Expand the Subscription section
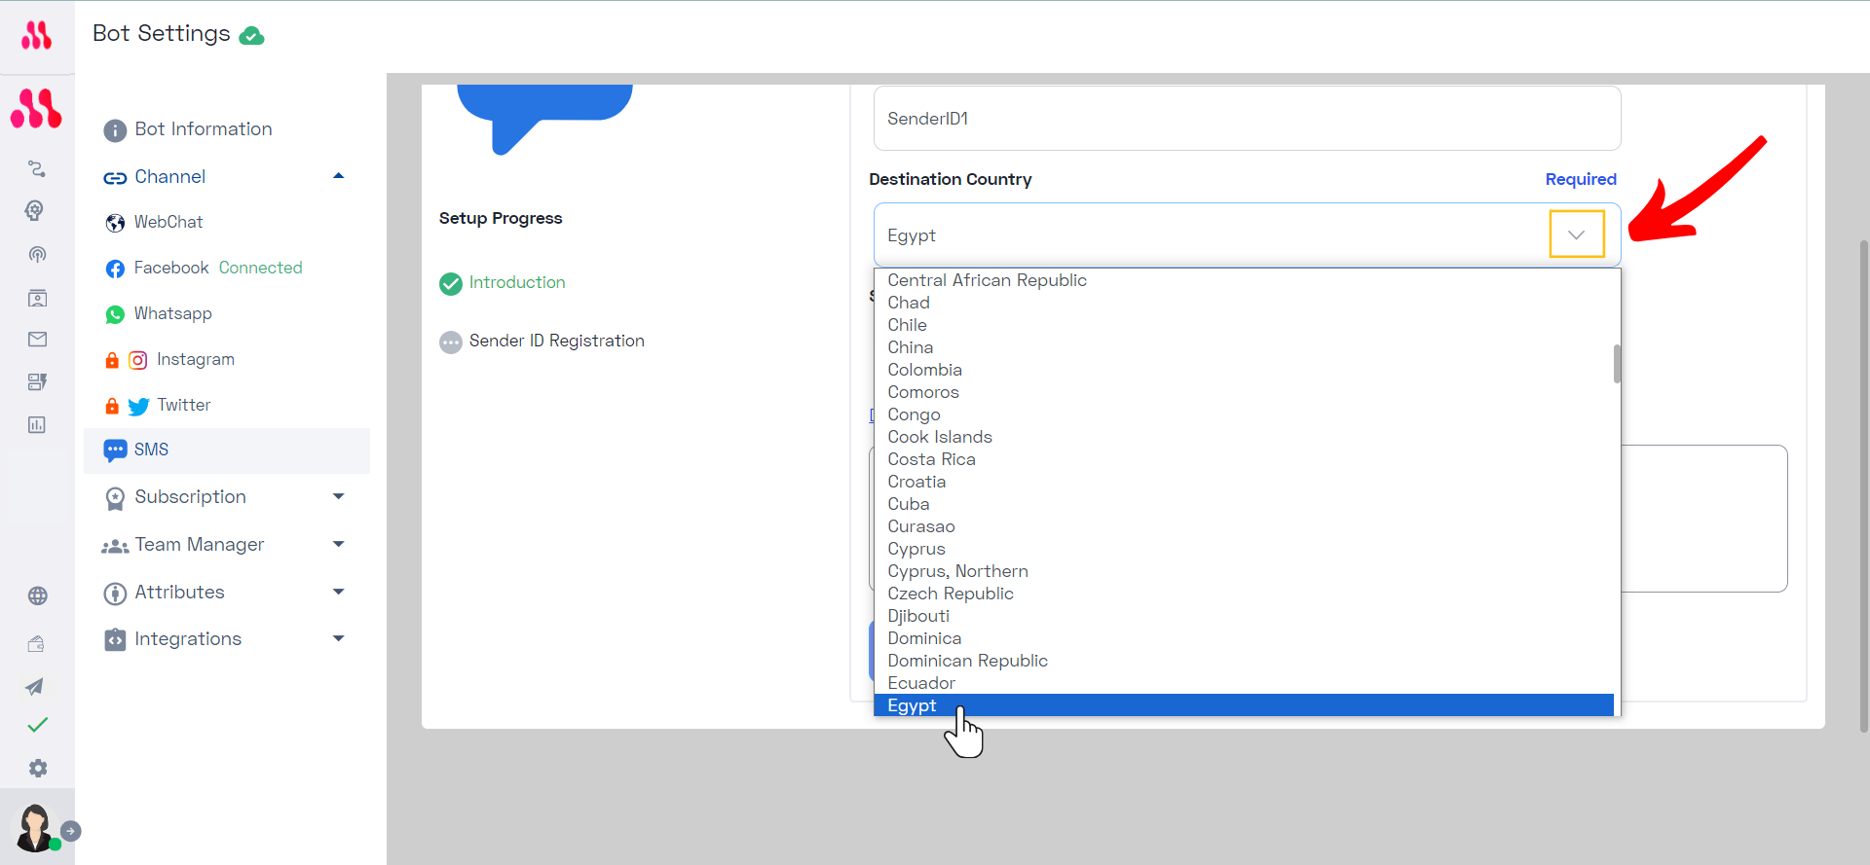This screenshot has height=865, width=1870. (339, 496)
